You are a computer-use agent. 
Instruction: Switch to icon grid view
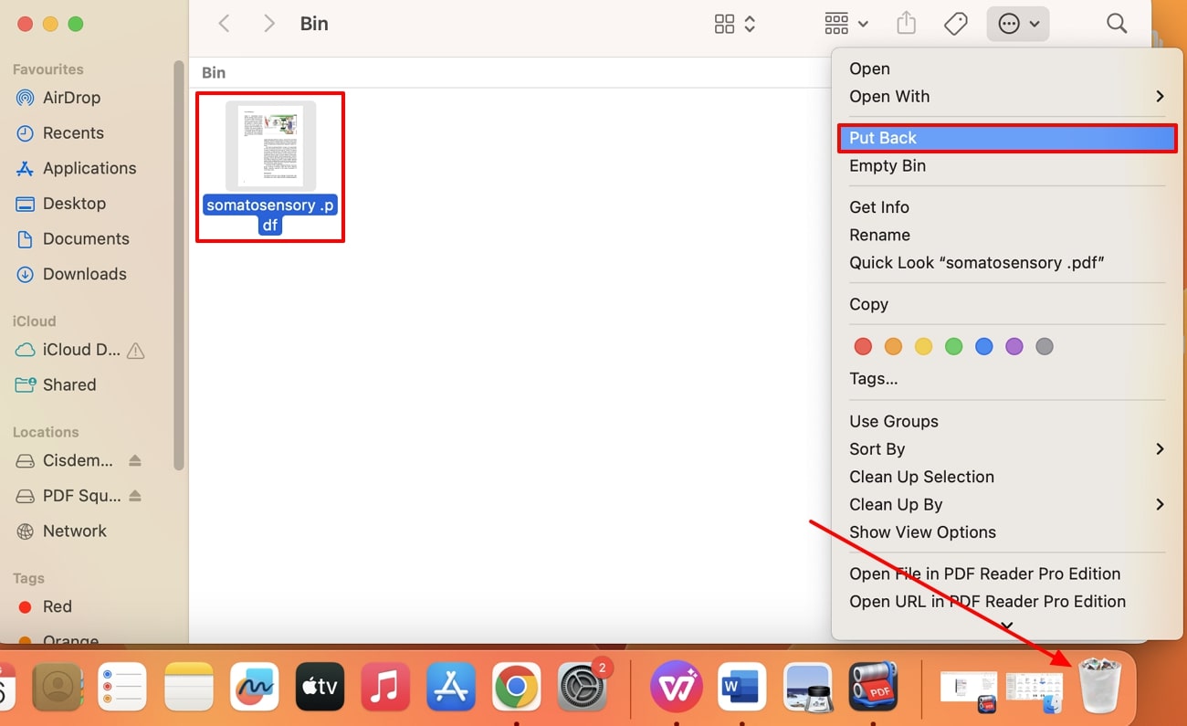(x=735, y=24)
